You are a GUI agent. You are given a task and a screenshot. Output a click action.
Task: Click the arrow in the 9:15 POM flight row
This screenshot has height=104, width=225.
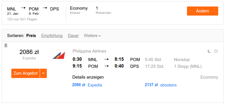[x=106, y=66]
